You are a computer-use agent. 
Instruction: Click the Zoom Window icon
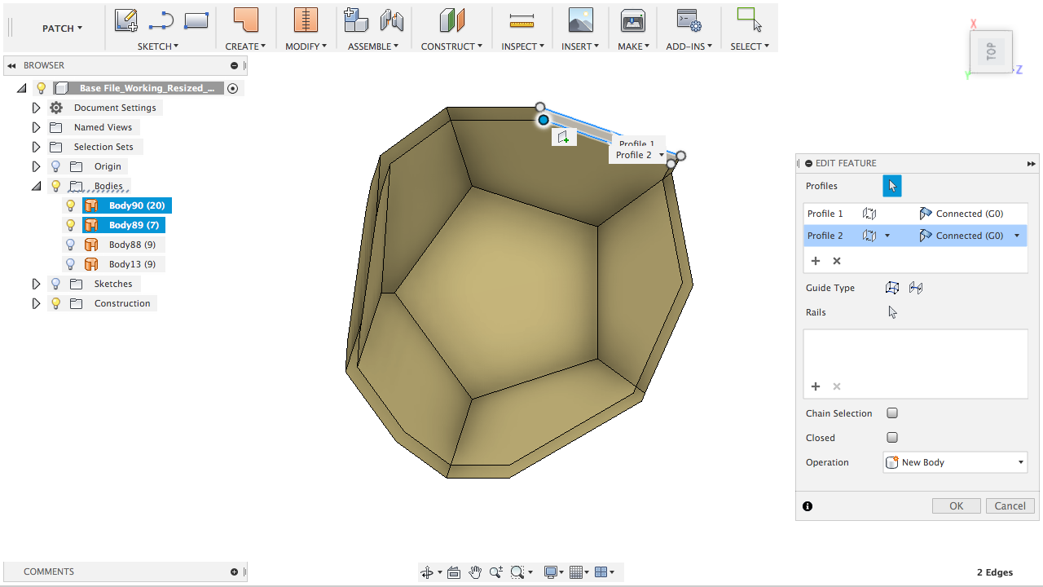click(x=517, y=572)
